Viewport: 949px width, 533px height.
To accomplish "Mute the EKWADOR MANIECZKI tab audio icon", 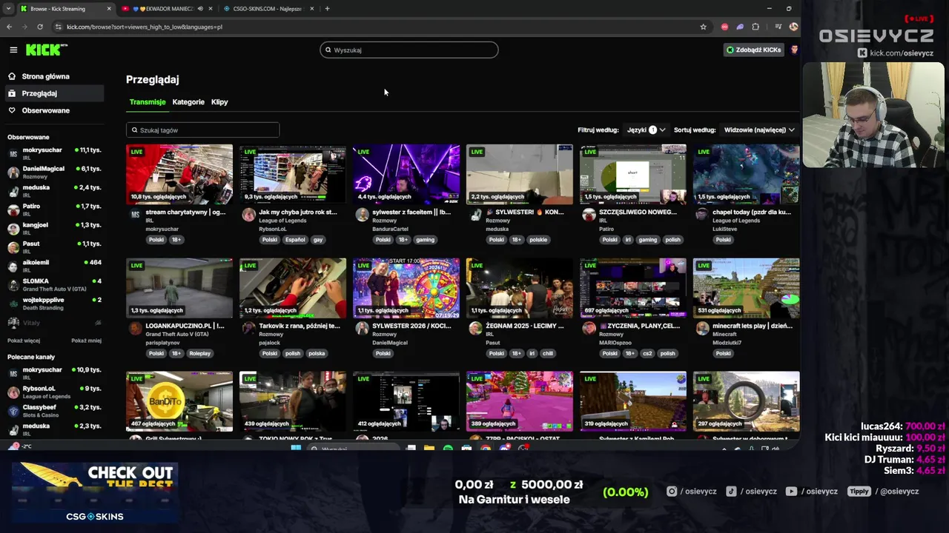I will pos(200,9).
